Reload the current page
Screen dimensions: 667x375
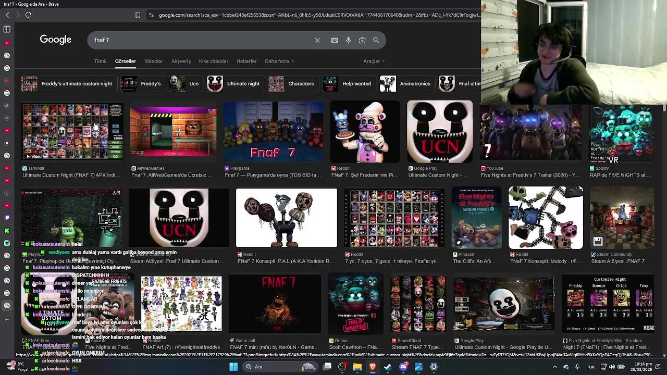click(28, 15)
